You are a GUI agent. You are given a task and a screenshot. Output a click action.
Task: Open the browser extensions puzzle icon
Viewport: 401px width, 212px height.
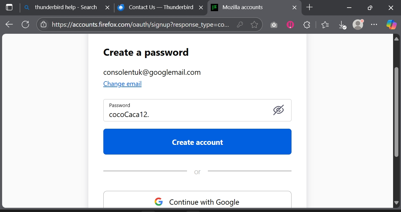306,25
